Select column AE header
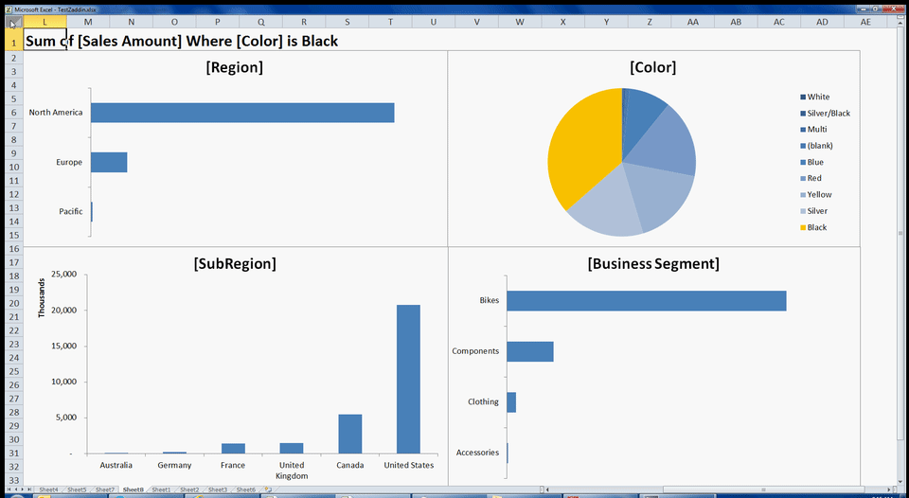 tap(865, 22)
